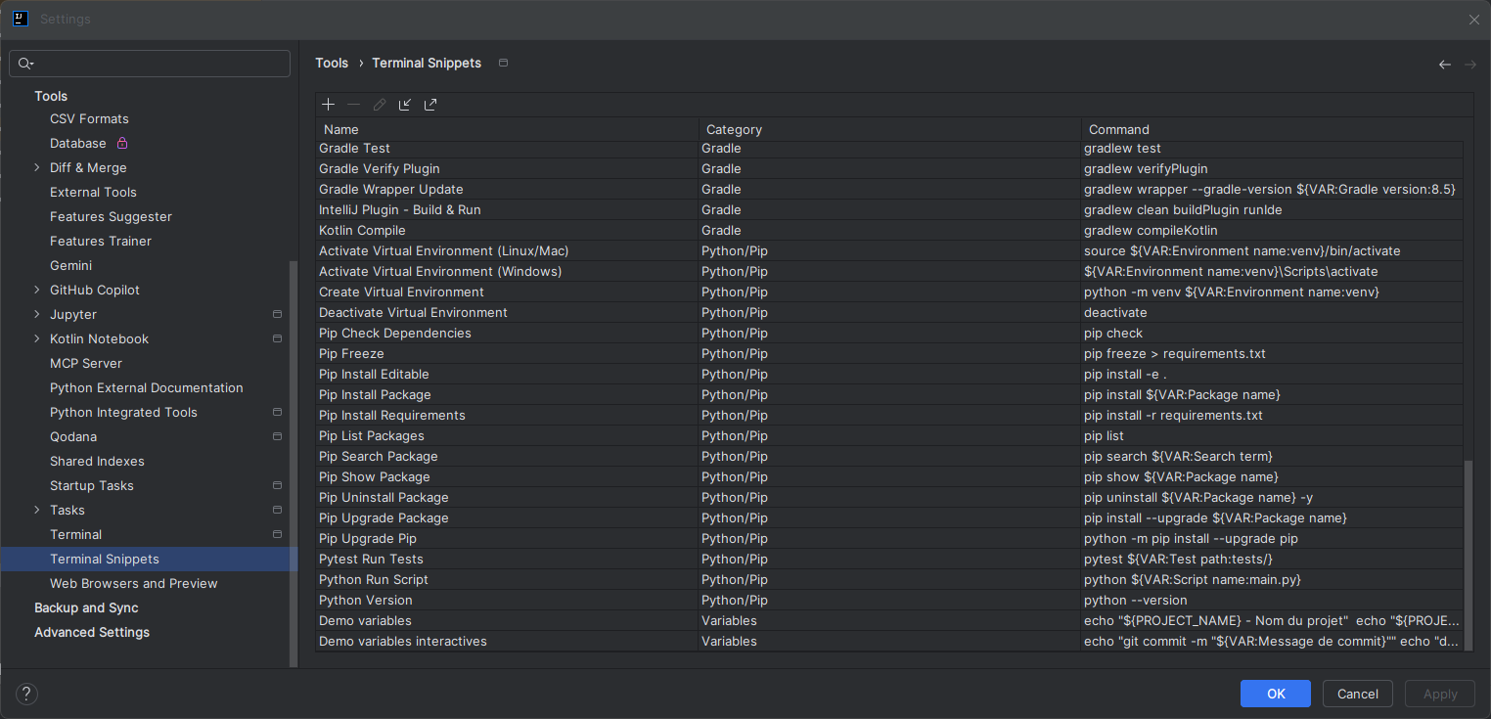
Task: Sort snippets by Category column header
Action: coord(734,129)
